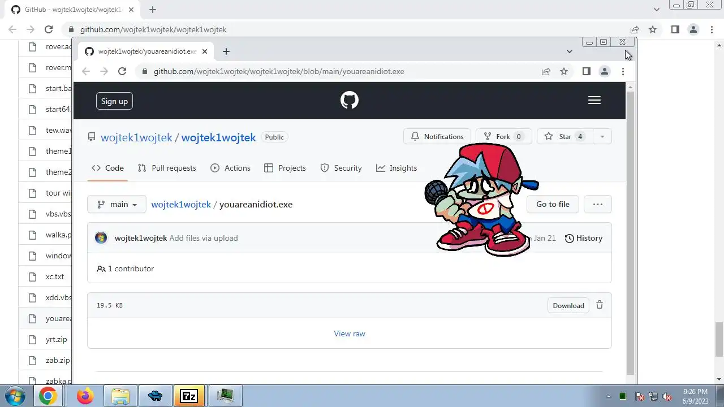Viewport: 724px width, 407px height.
Task: Open owner wojtek1wojtek link in repo title
Action: pyautogui.click(x=136, y=137)
